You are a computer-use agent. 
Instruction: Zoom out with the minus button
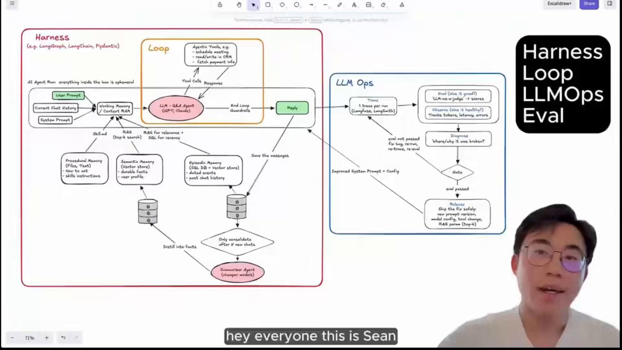pyautogui.click(x=12, y=338)
